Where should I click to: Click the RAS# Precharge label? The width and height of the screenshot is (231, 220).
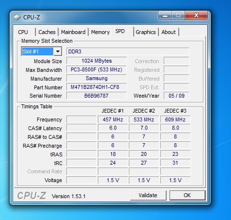[42, 146]
